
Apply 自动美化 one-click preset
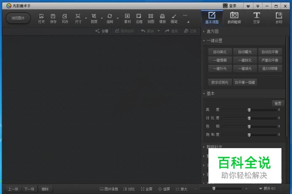(220, 52)
